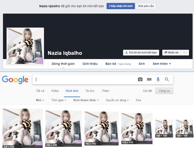Open Cài đặt settings link
194x148 pixels.
click(147, 91)
